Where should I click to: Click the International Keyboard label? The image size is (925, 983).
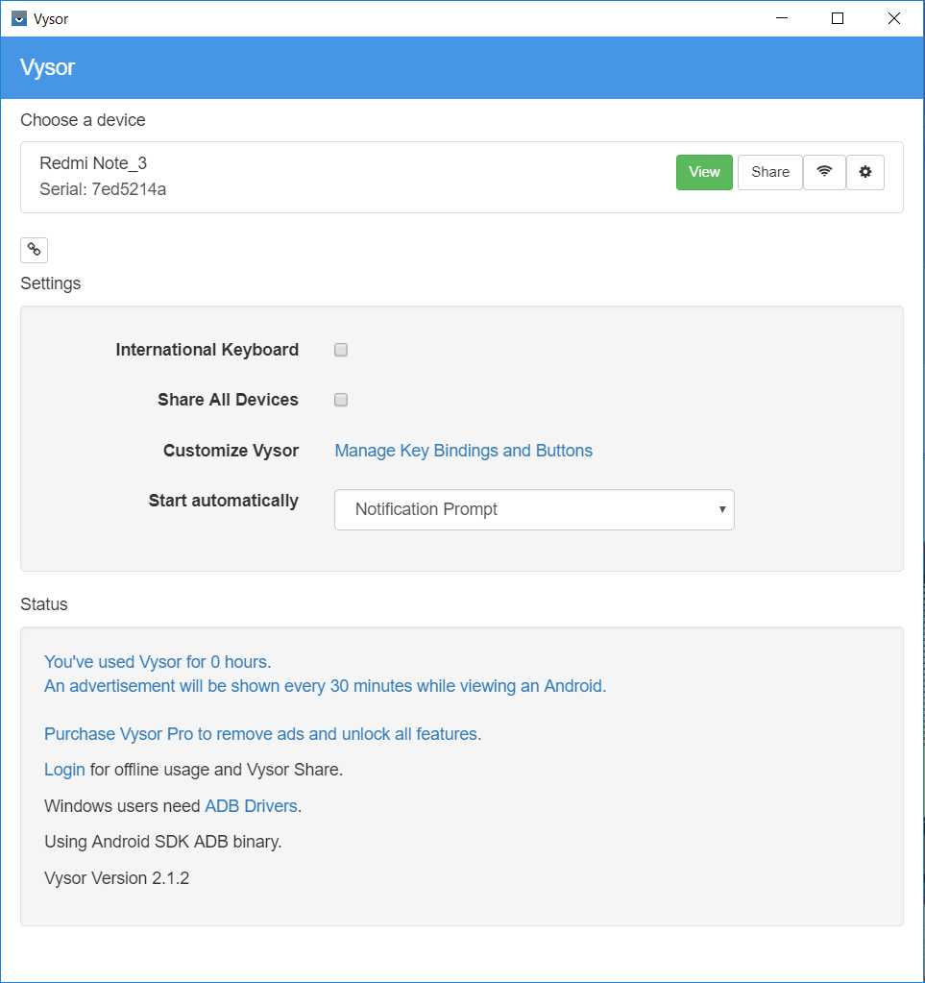[207, 350]
